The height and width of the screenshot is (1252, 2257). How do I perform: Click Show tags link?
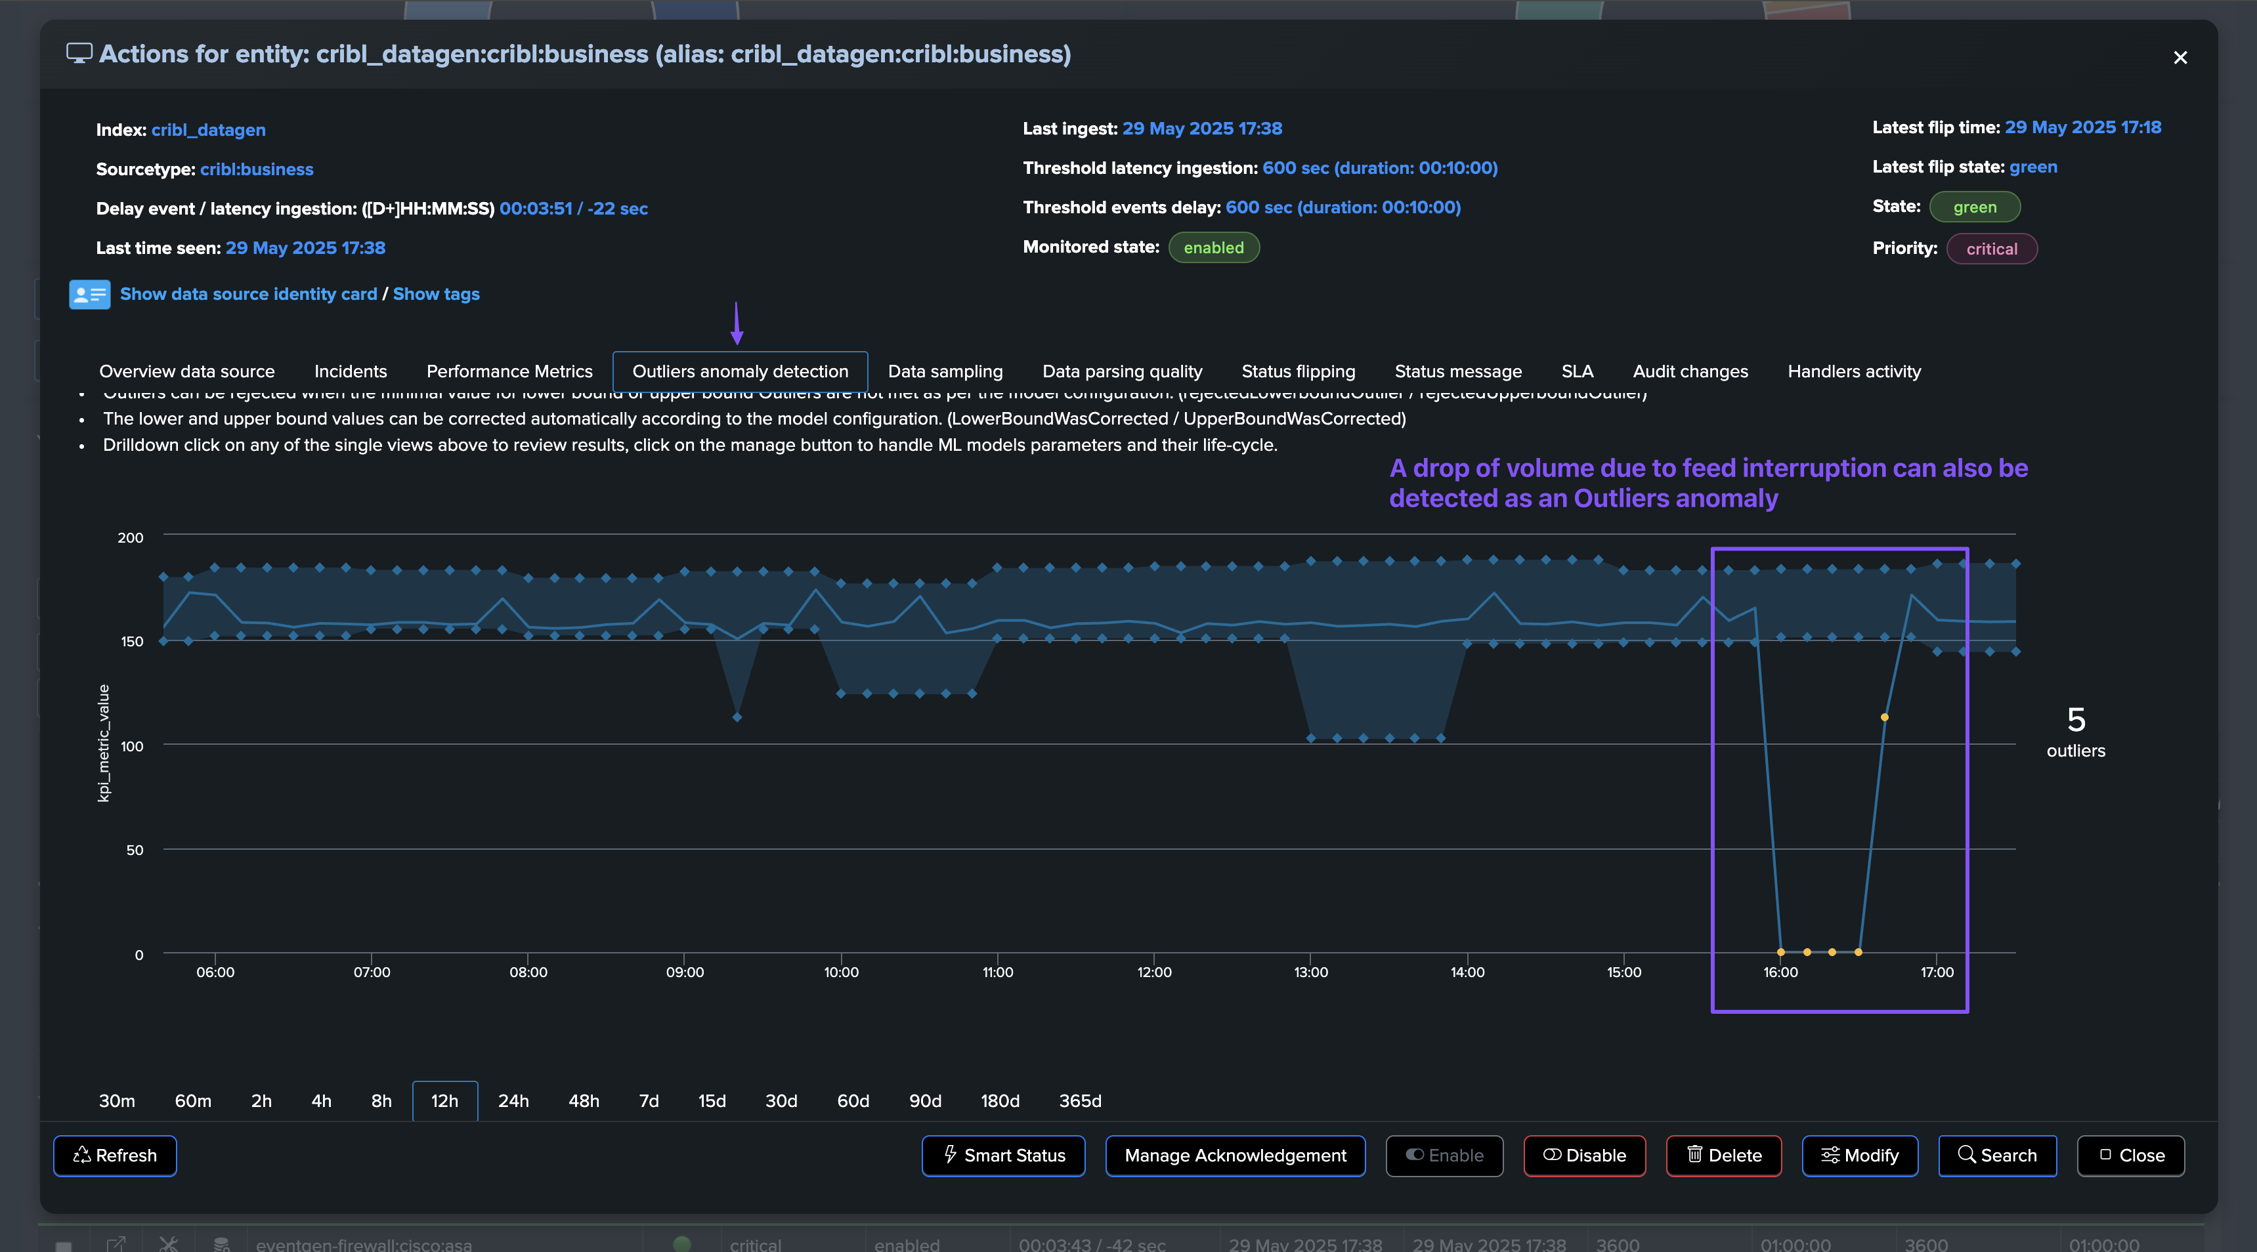435,294
